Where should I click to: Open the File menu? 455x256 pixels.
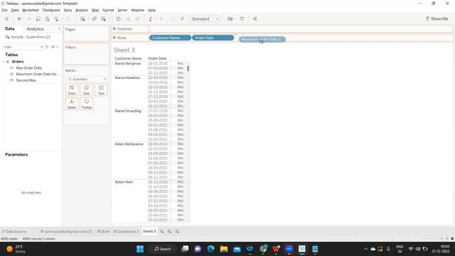click(5, 10)
